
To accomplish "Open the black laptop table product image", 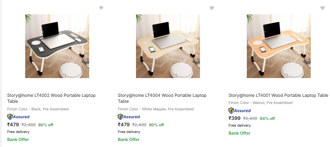I will tap(57, 46).
